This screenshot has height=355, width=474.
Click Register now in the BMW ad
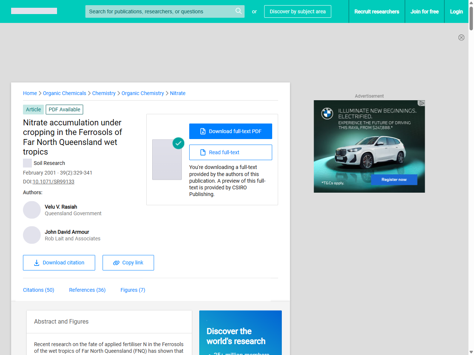point(394,180)
